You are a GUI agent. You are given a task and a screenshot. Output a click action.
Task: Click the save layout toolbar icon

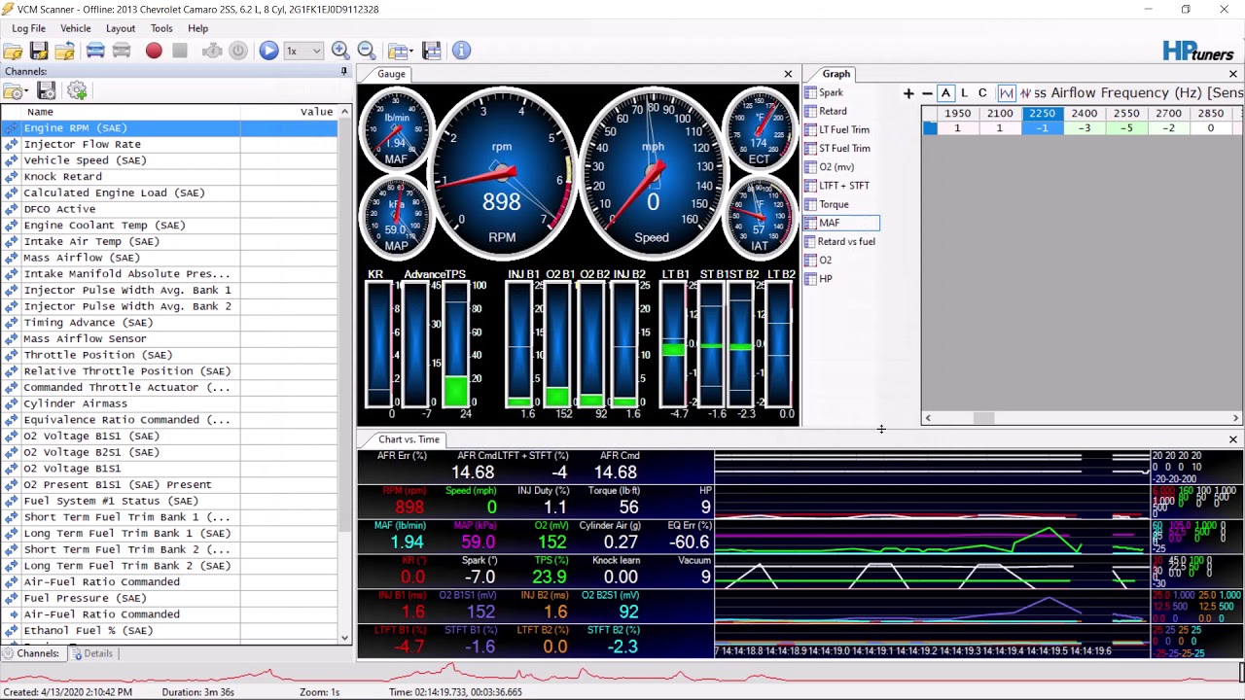(432, 51)
